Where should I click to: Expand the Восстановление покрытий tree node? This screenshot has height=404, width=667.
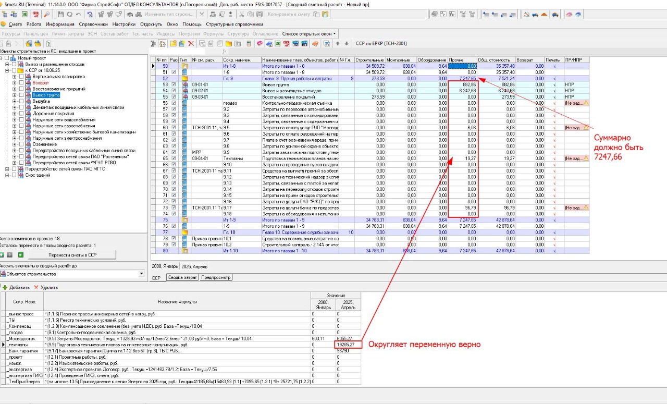click(15, 89)
